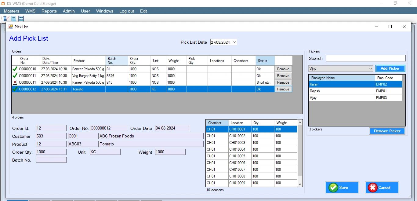
Task: Click the red X status box on Paneer Pakoda B45 row
Action: click(15, 82)
